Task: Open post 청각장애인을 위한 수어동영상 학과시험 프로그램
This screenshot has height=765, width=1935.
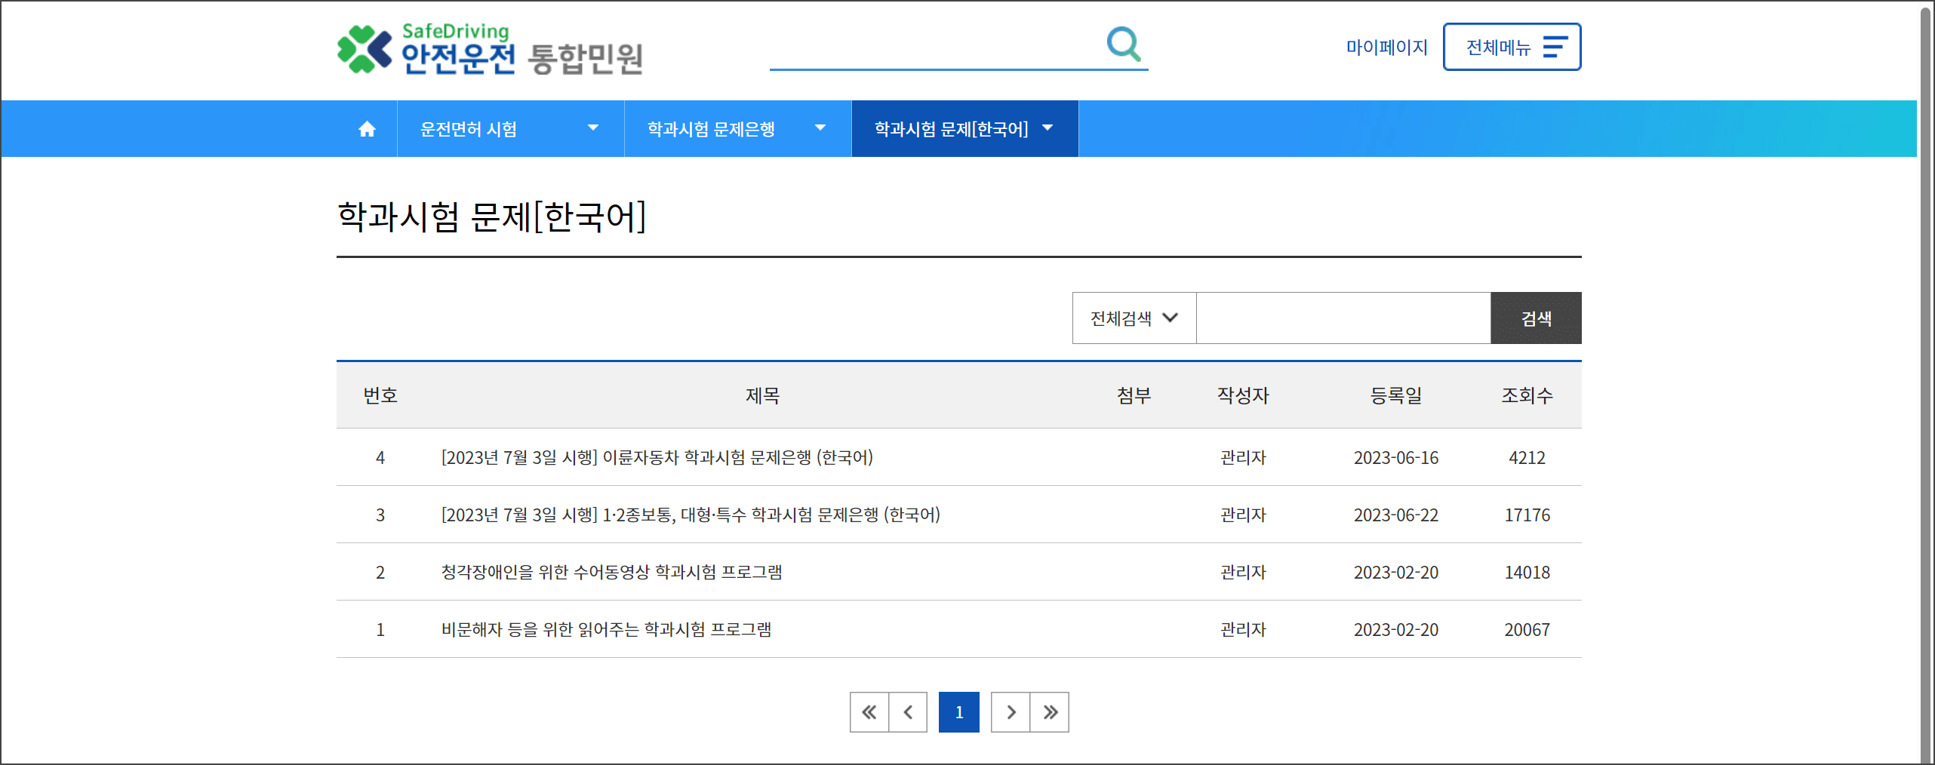Action: pyautogui.click(x=611, y=572)
